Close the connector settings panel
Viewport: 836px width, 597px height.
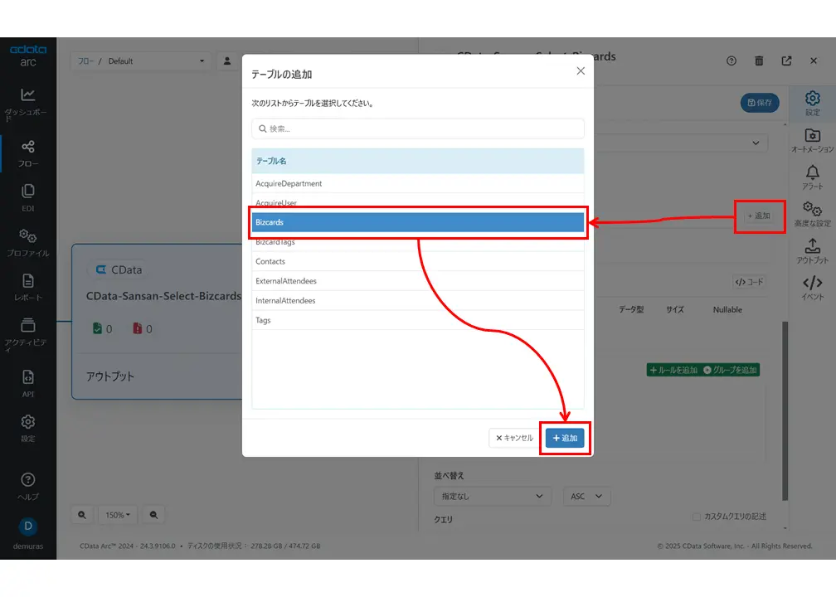coord(814,61)
